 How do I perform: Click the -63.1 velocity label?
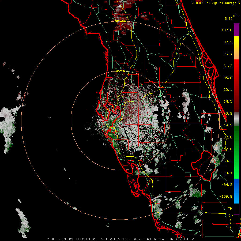(227, 161)
